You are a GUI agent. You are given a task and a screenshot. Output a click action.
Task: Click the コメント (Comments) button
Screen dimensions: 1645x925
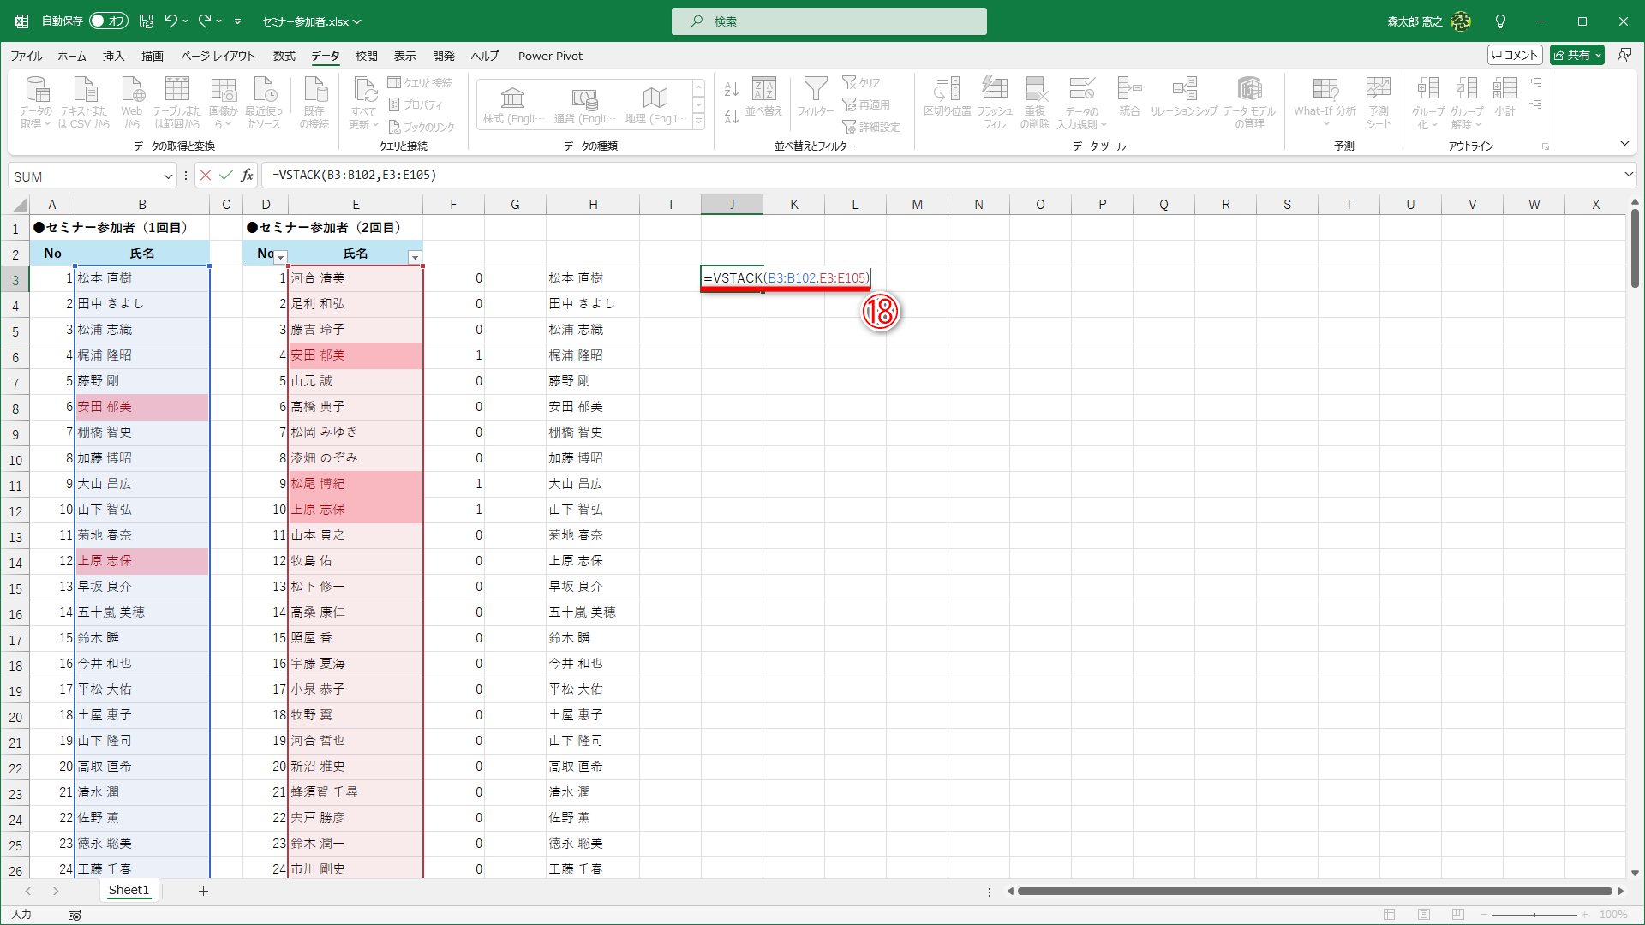point(1514,55)
